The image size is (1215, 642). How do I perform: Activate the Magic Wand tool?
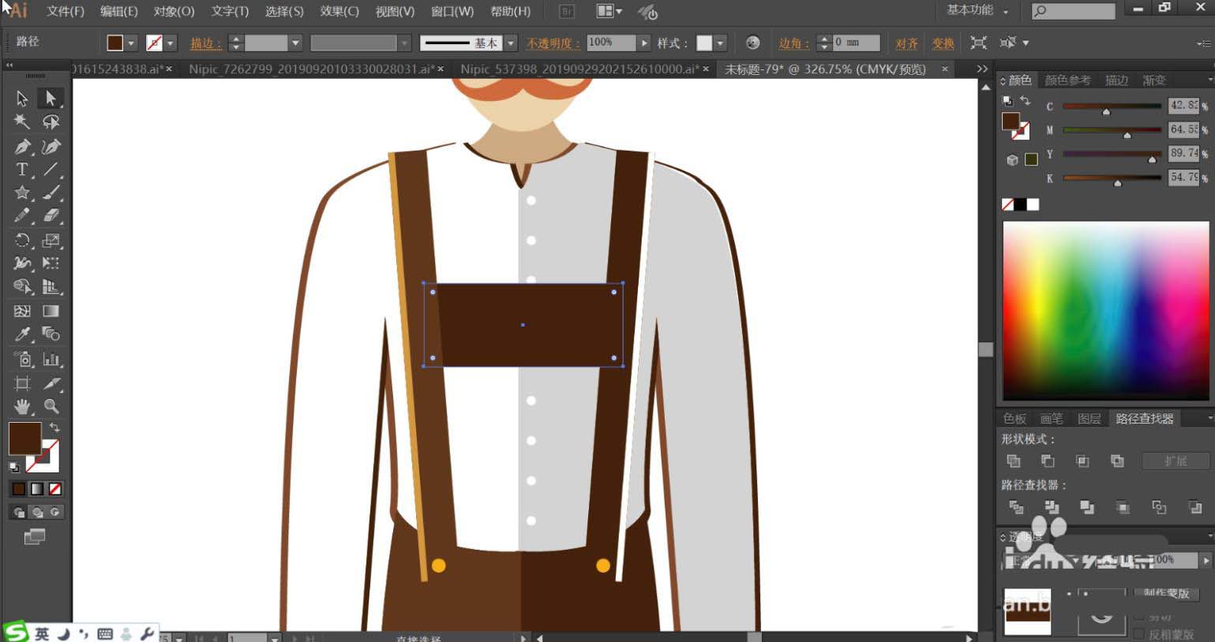22,122
